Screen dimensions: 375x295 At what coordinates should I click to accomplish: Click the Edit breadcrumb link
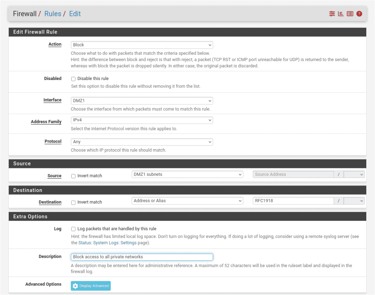(75, 13)
